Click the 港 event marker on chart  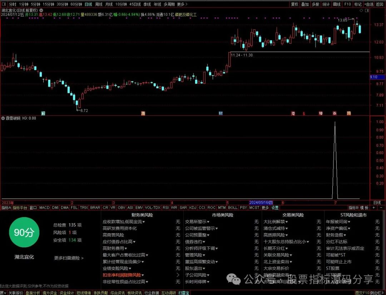293,113
